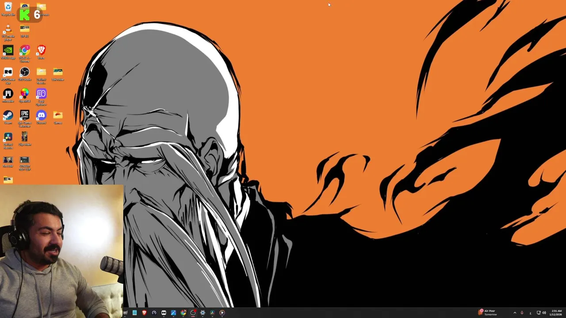Screen dimensions: 566x318
Task: Open Epic Games Launcher shortcut
Action: click(x=24, y=119)
